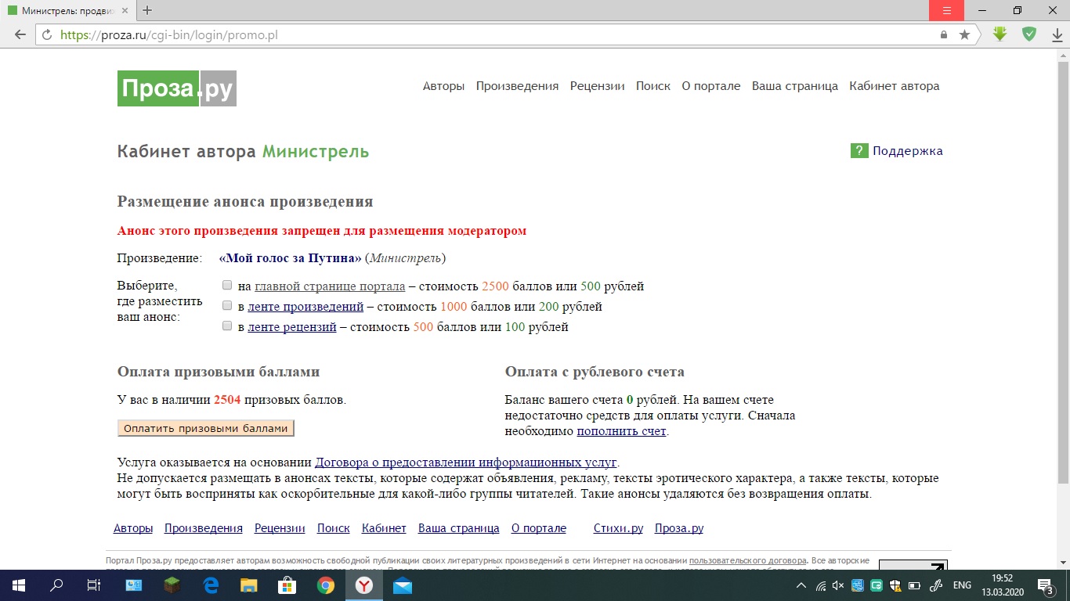This screenshot has height=601, width=1070.
Task: Follow the главной странице портала link
Action: coord(330,286)
